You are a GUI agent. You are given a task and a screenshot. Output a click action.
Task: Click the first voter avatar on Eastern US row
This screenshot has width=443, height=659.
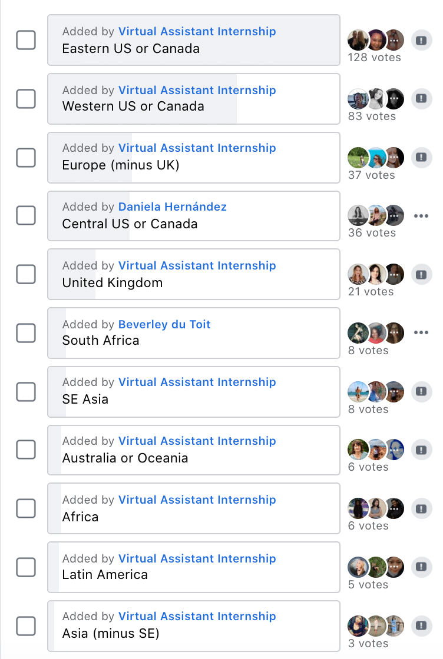tap(358, 39)
